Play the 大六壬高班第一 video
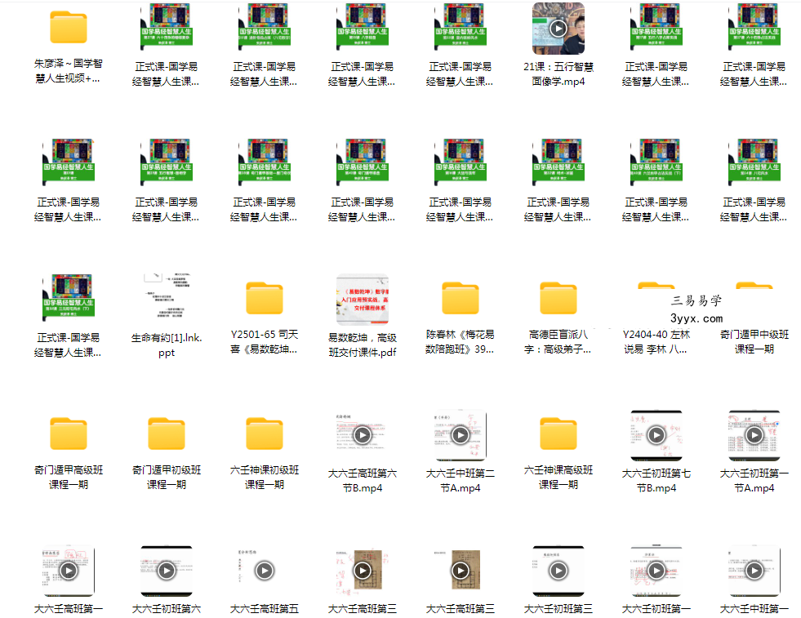The image size is (801, 618). pyautogui.click(x=69, y=571)
